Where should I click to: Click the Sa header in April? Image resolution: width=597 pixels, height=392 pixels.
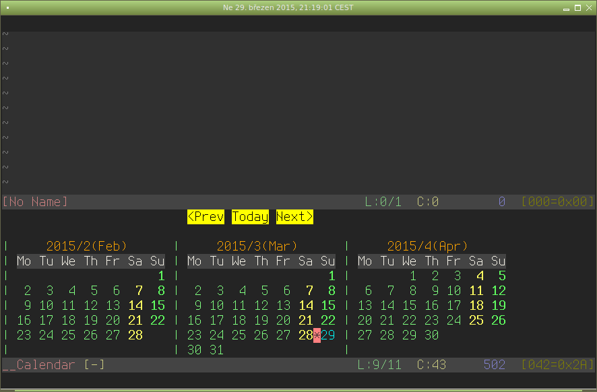[476, 261]
